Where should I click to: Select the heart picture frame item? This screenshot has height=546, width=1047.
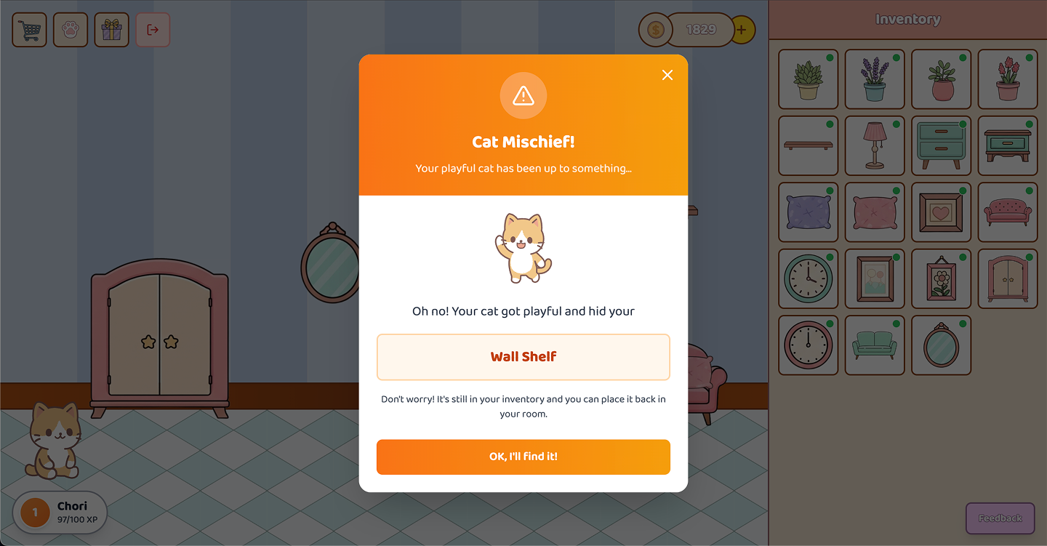942,212
